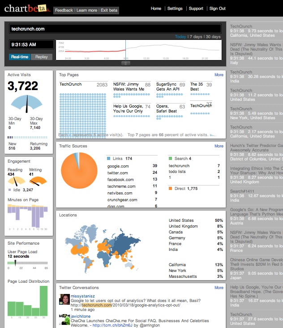Click the User Page Load slider marker
The image size is (283, 328).
point(15,263)
